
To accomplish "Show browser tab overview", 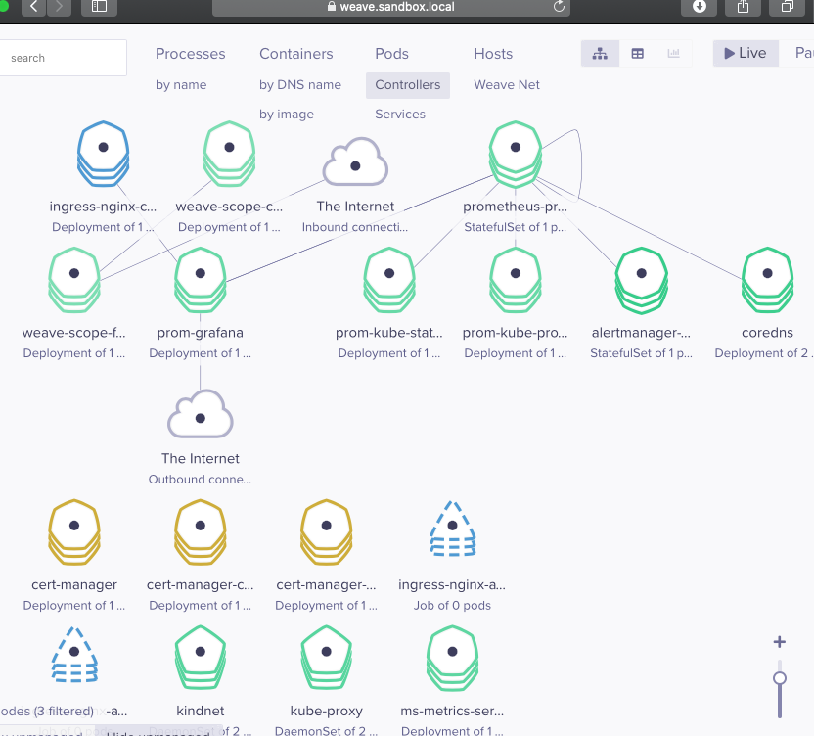I will 788,7.
